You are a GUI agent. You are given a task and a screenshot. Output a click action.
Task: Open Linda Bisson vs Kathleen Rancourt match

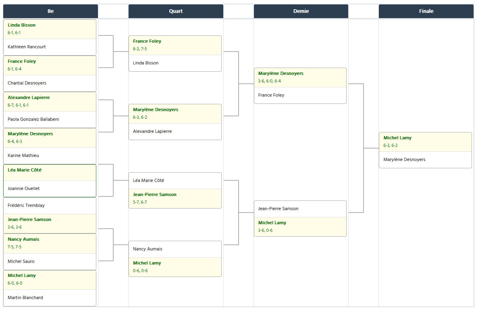pos(50,37)
